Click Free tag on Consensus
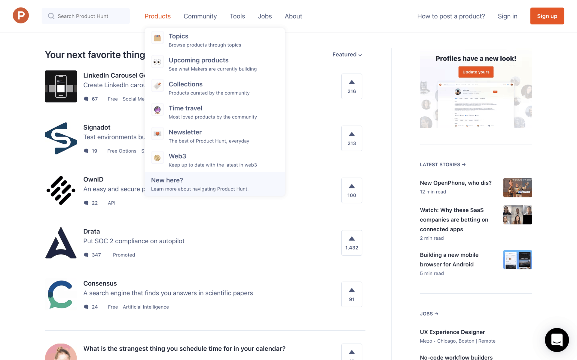 pos(113,307)
